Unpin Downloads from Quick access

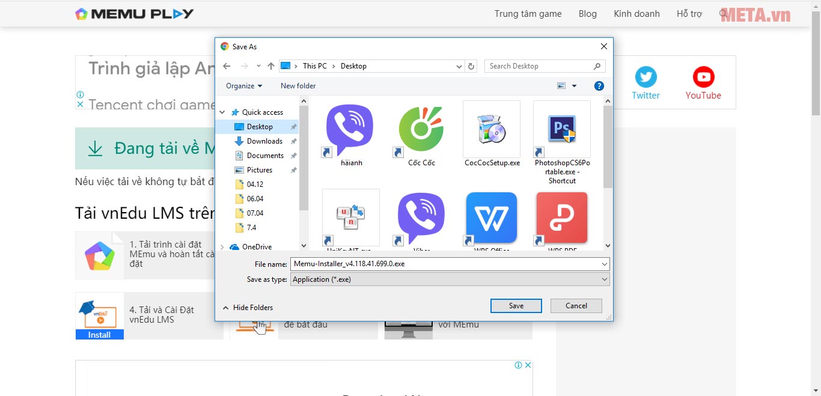(x=294, y=141)
